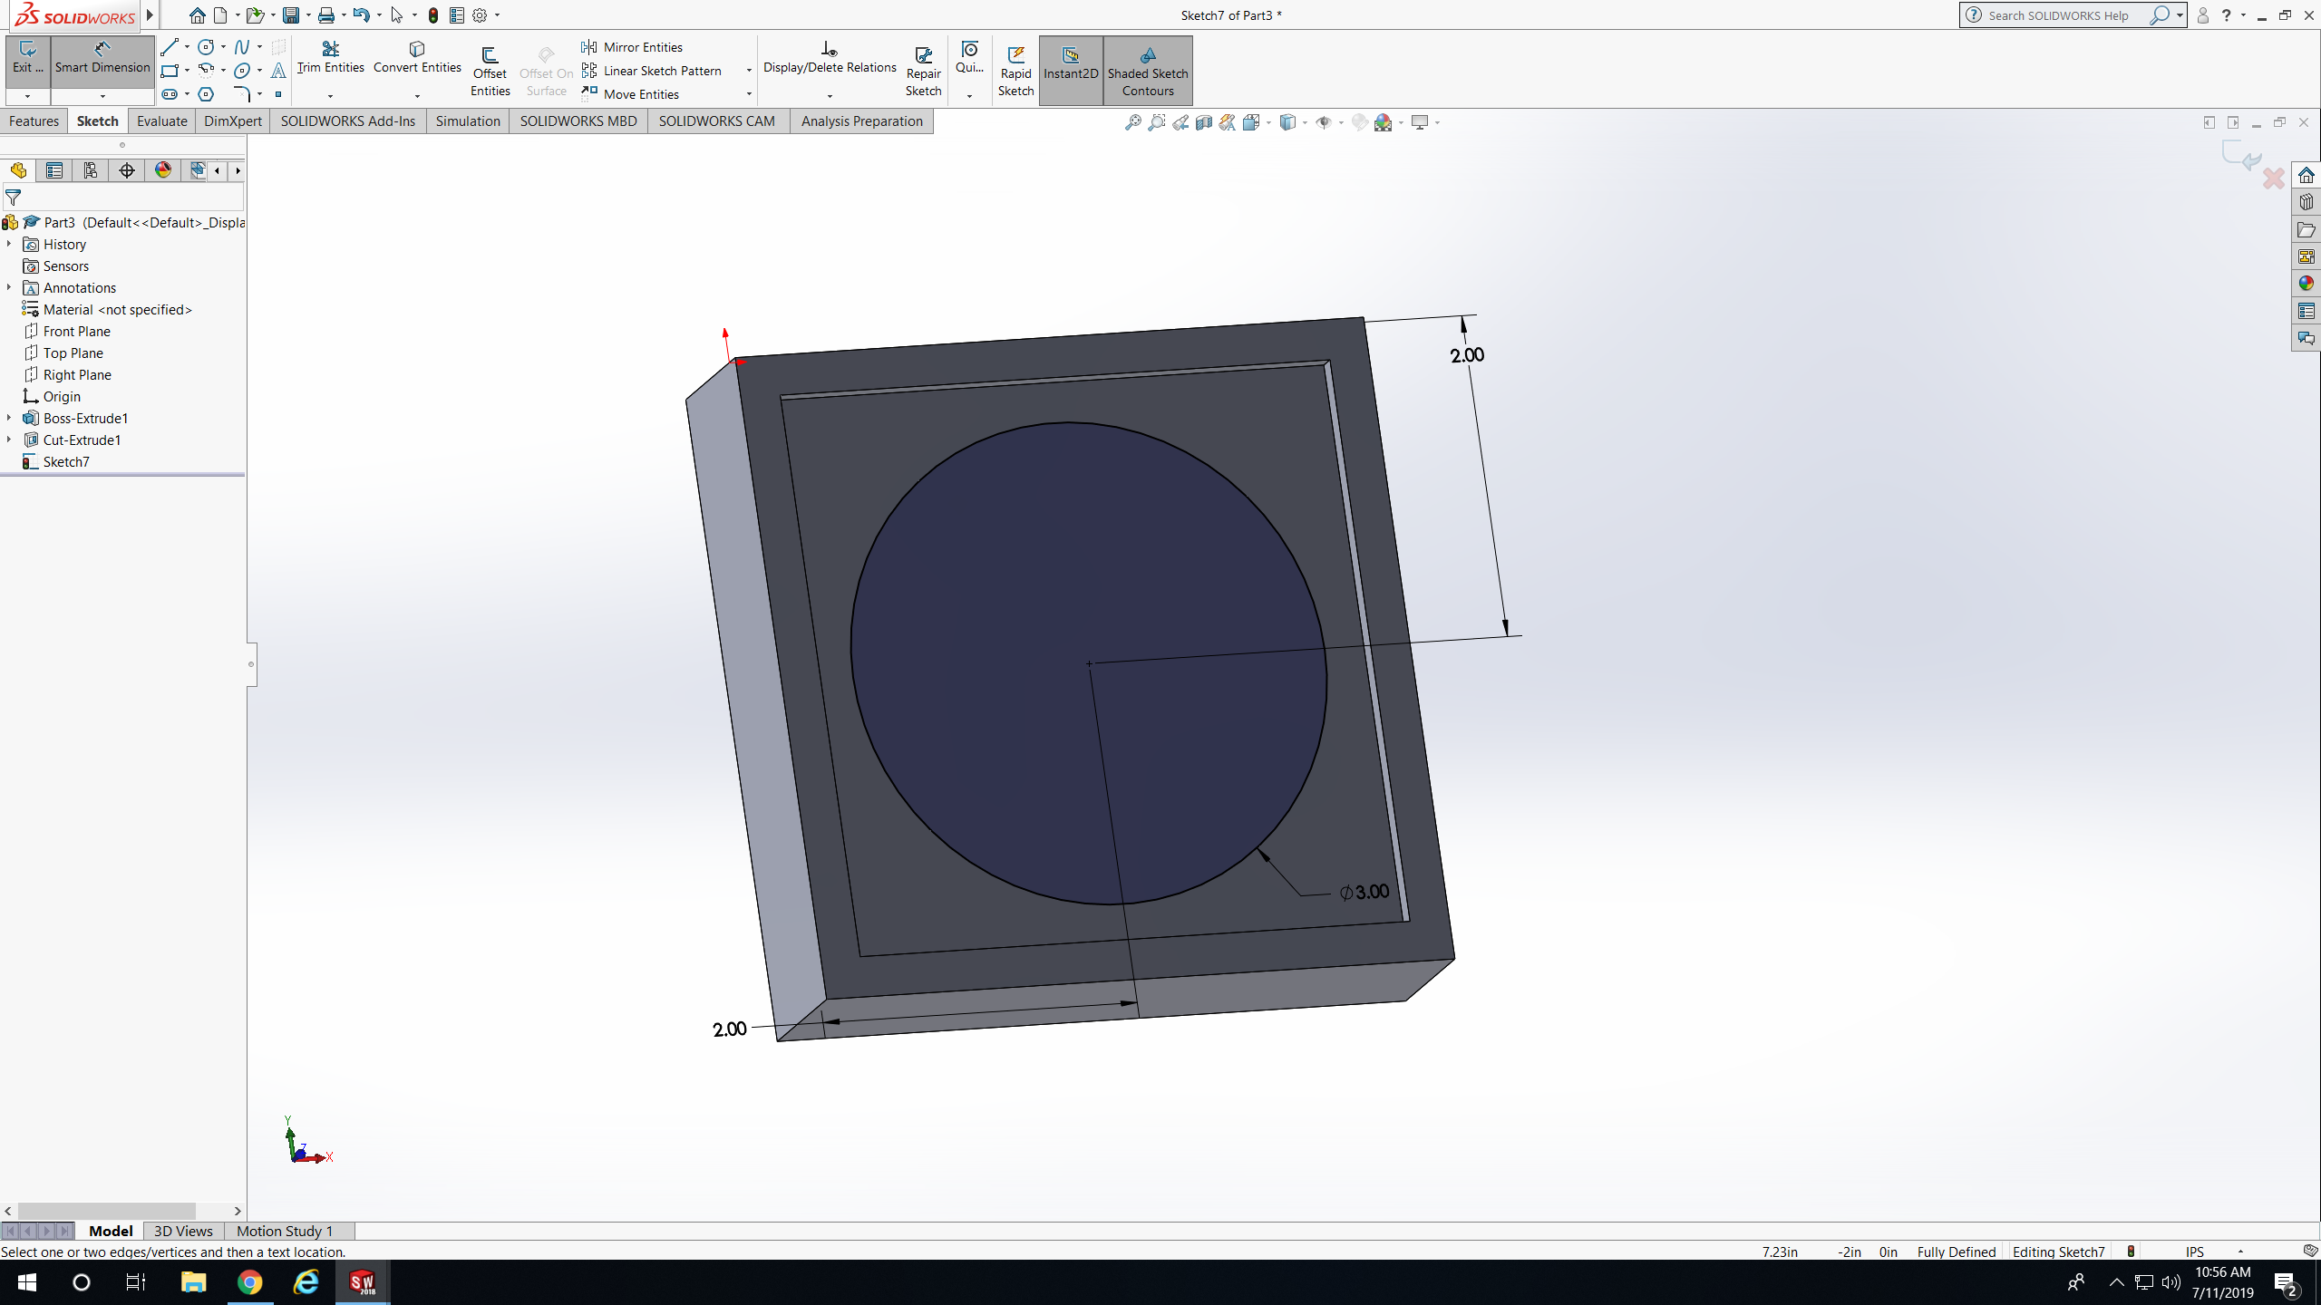Click the Exit Sketch button
The image size is (2321, 1305).
point(27,56)
